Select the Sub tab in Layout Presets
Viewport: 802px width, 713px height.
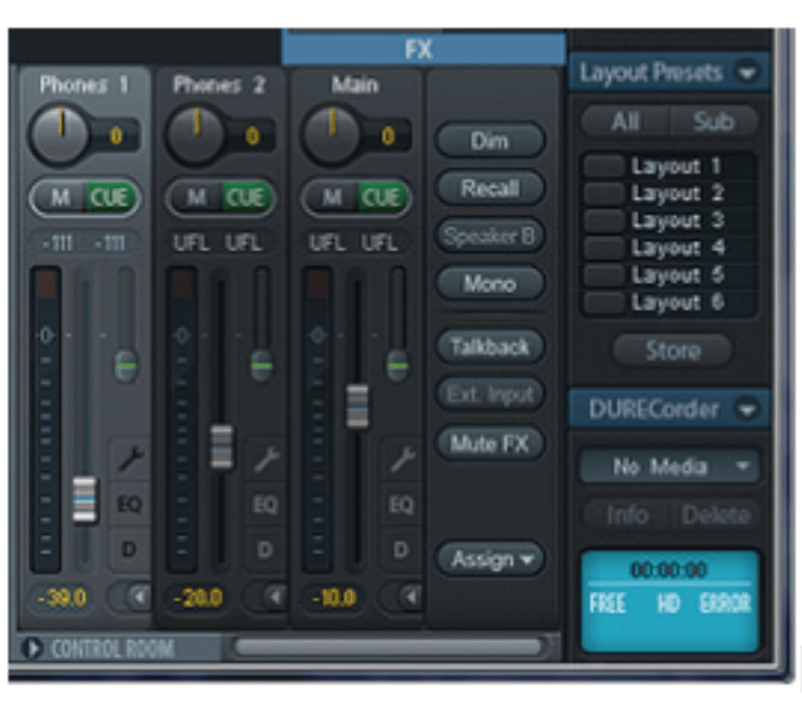[713, 122]
